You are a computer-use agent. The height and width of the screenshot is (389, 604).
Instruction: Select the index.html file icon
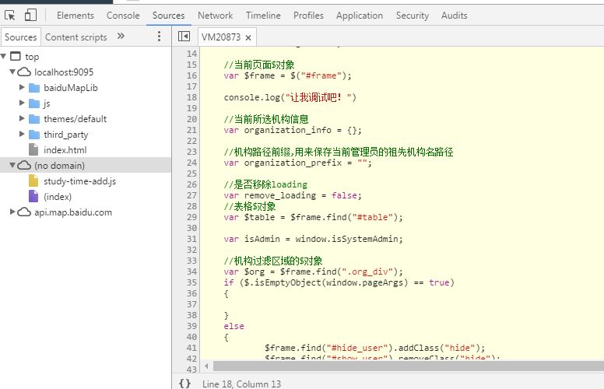pyautogui.click(x=33, y=150)
